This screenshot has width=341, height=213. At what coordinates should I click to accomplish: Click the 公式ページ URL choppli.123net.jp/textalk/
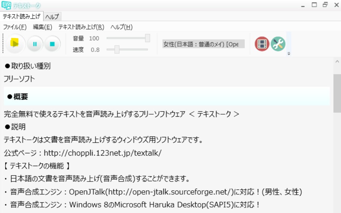(103, 153)
